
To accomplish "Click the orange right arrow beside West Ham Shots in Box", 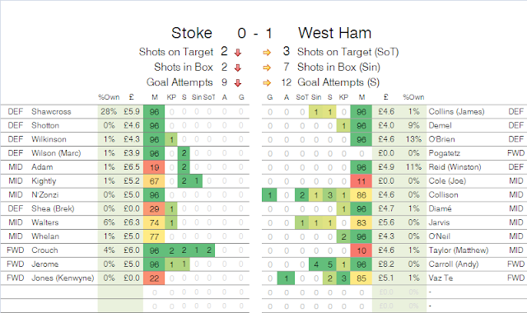I will (x=267, y=68).
